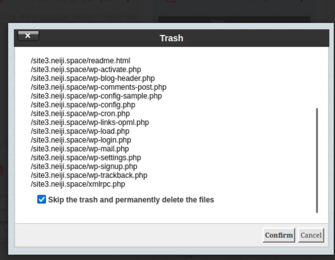Click the wp-config-sample.php entry
The image size is (335, 260).
pyautogui.click(x=96, y=96)
